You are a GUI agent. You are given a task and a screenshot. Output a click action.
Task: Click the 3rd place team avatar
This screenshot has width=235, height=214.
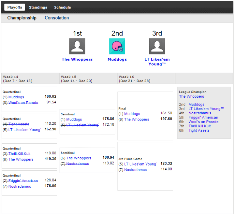click(157, 46)
